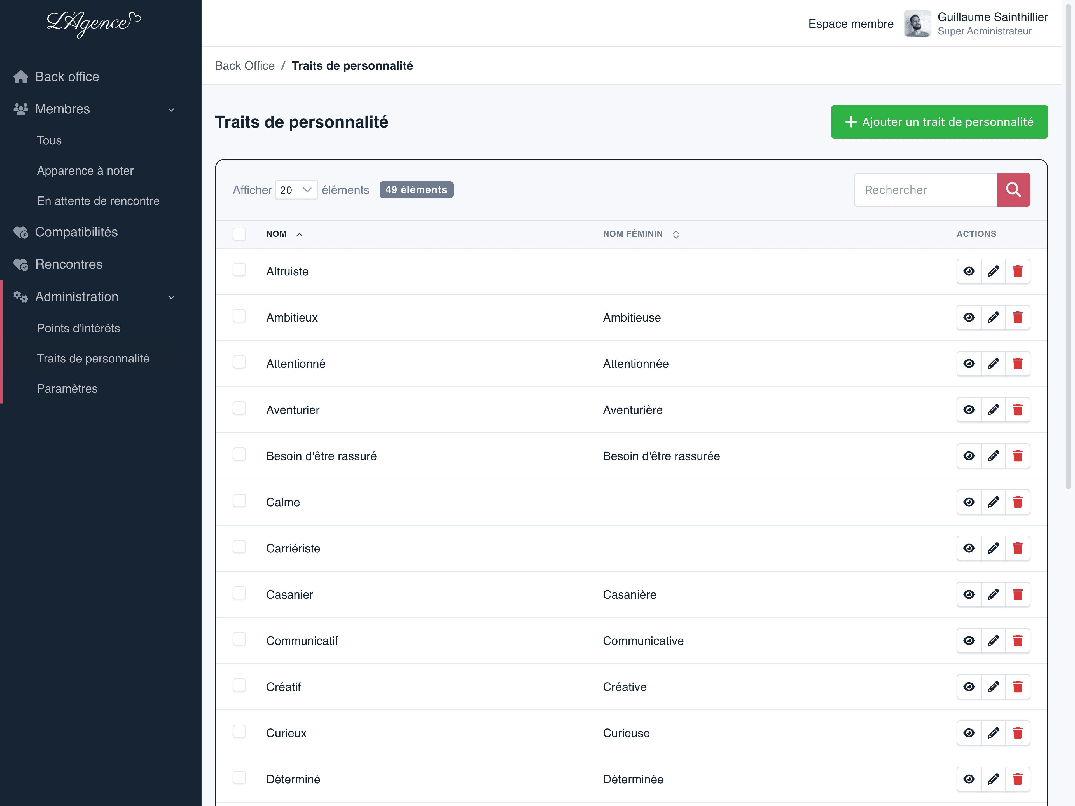Click the Administration gear icon
The width and height of the screenshot is (1075, 806).
coord(20,297)
